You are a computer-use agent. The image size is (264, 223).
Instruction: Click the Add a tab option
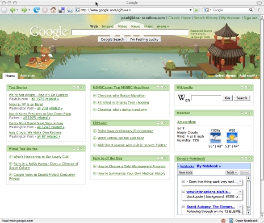click(x=28, y=76)
